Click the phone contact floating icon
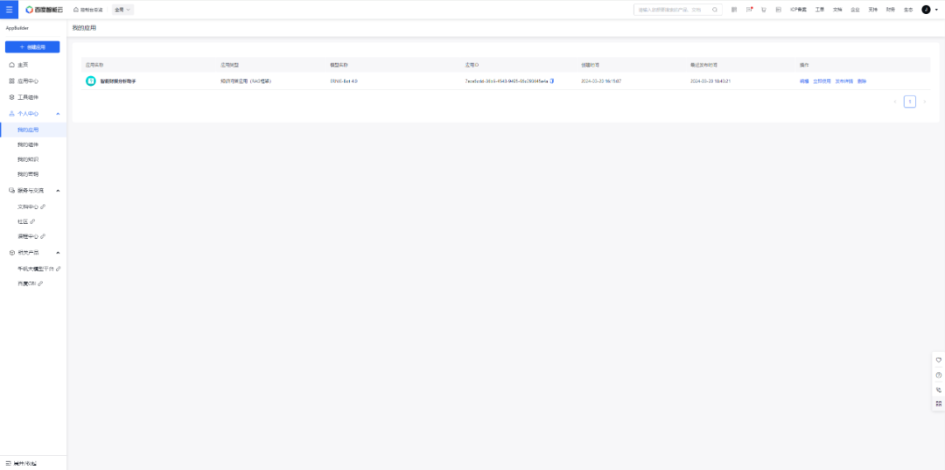Screen dimensions: 945x470 pyautogui.click(x=938, y=389)
